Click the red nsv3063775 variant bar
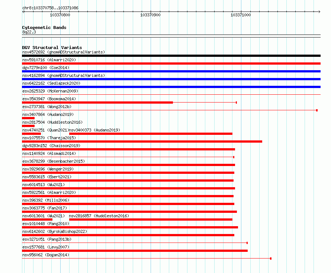The width and height of the screenshot is (331, 273). pos(129,212)
